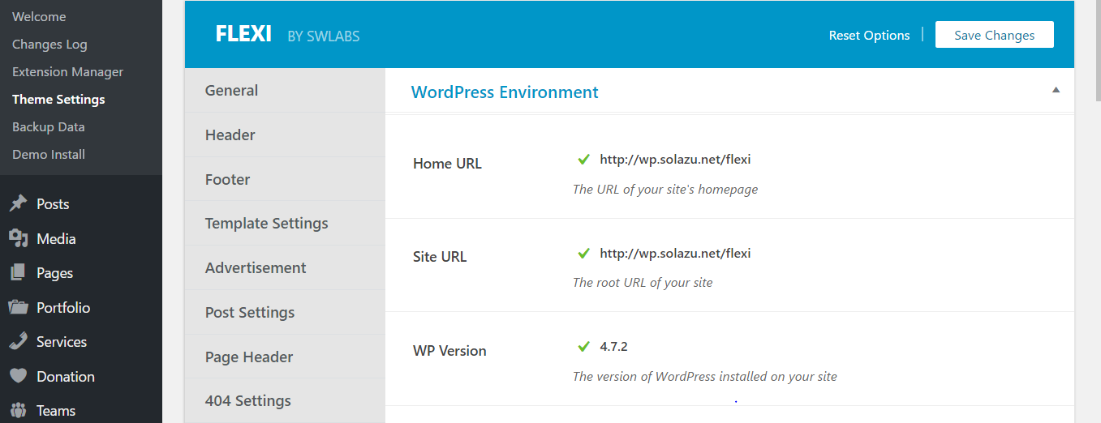Screen dimensions: 1101x423
Task: Click the Reset Options link
Action: click(869, 35)
